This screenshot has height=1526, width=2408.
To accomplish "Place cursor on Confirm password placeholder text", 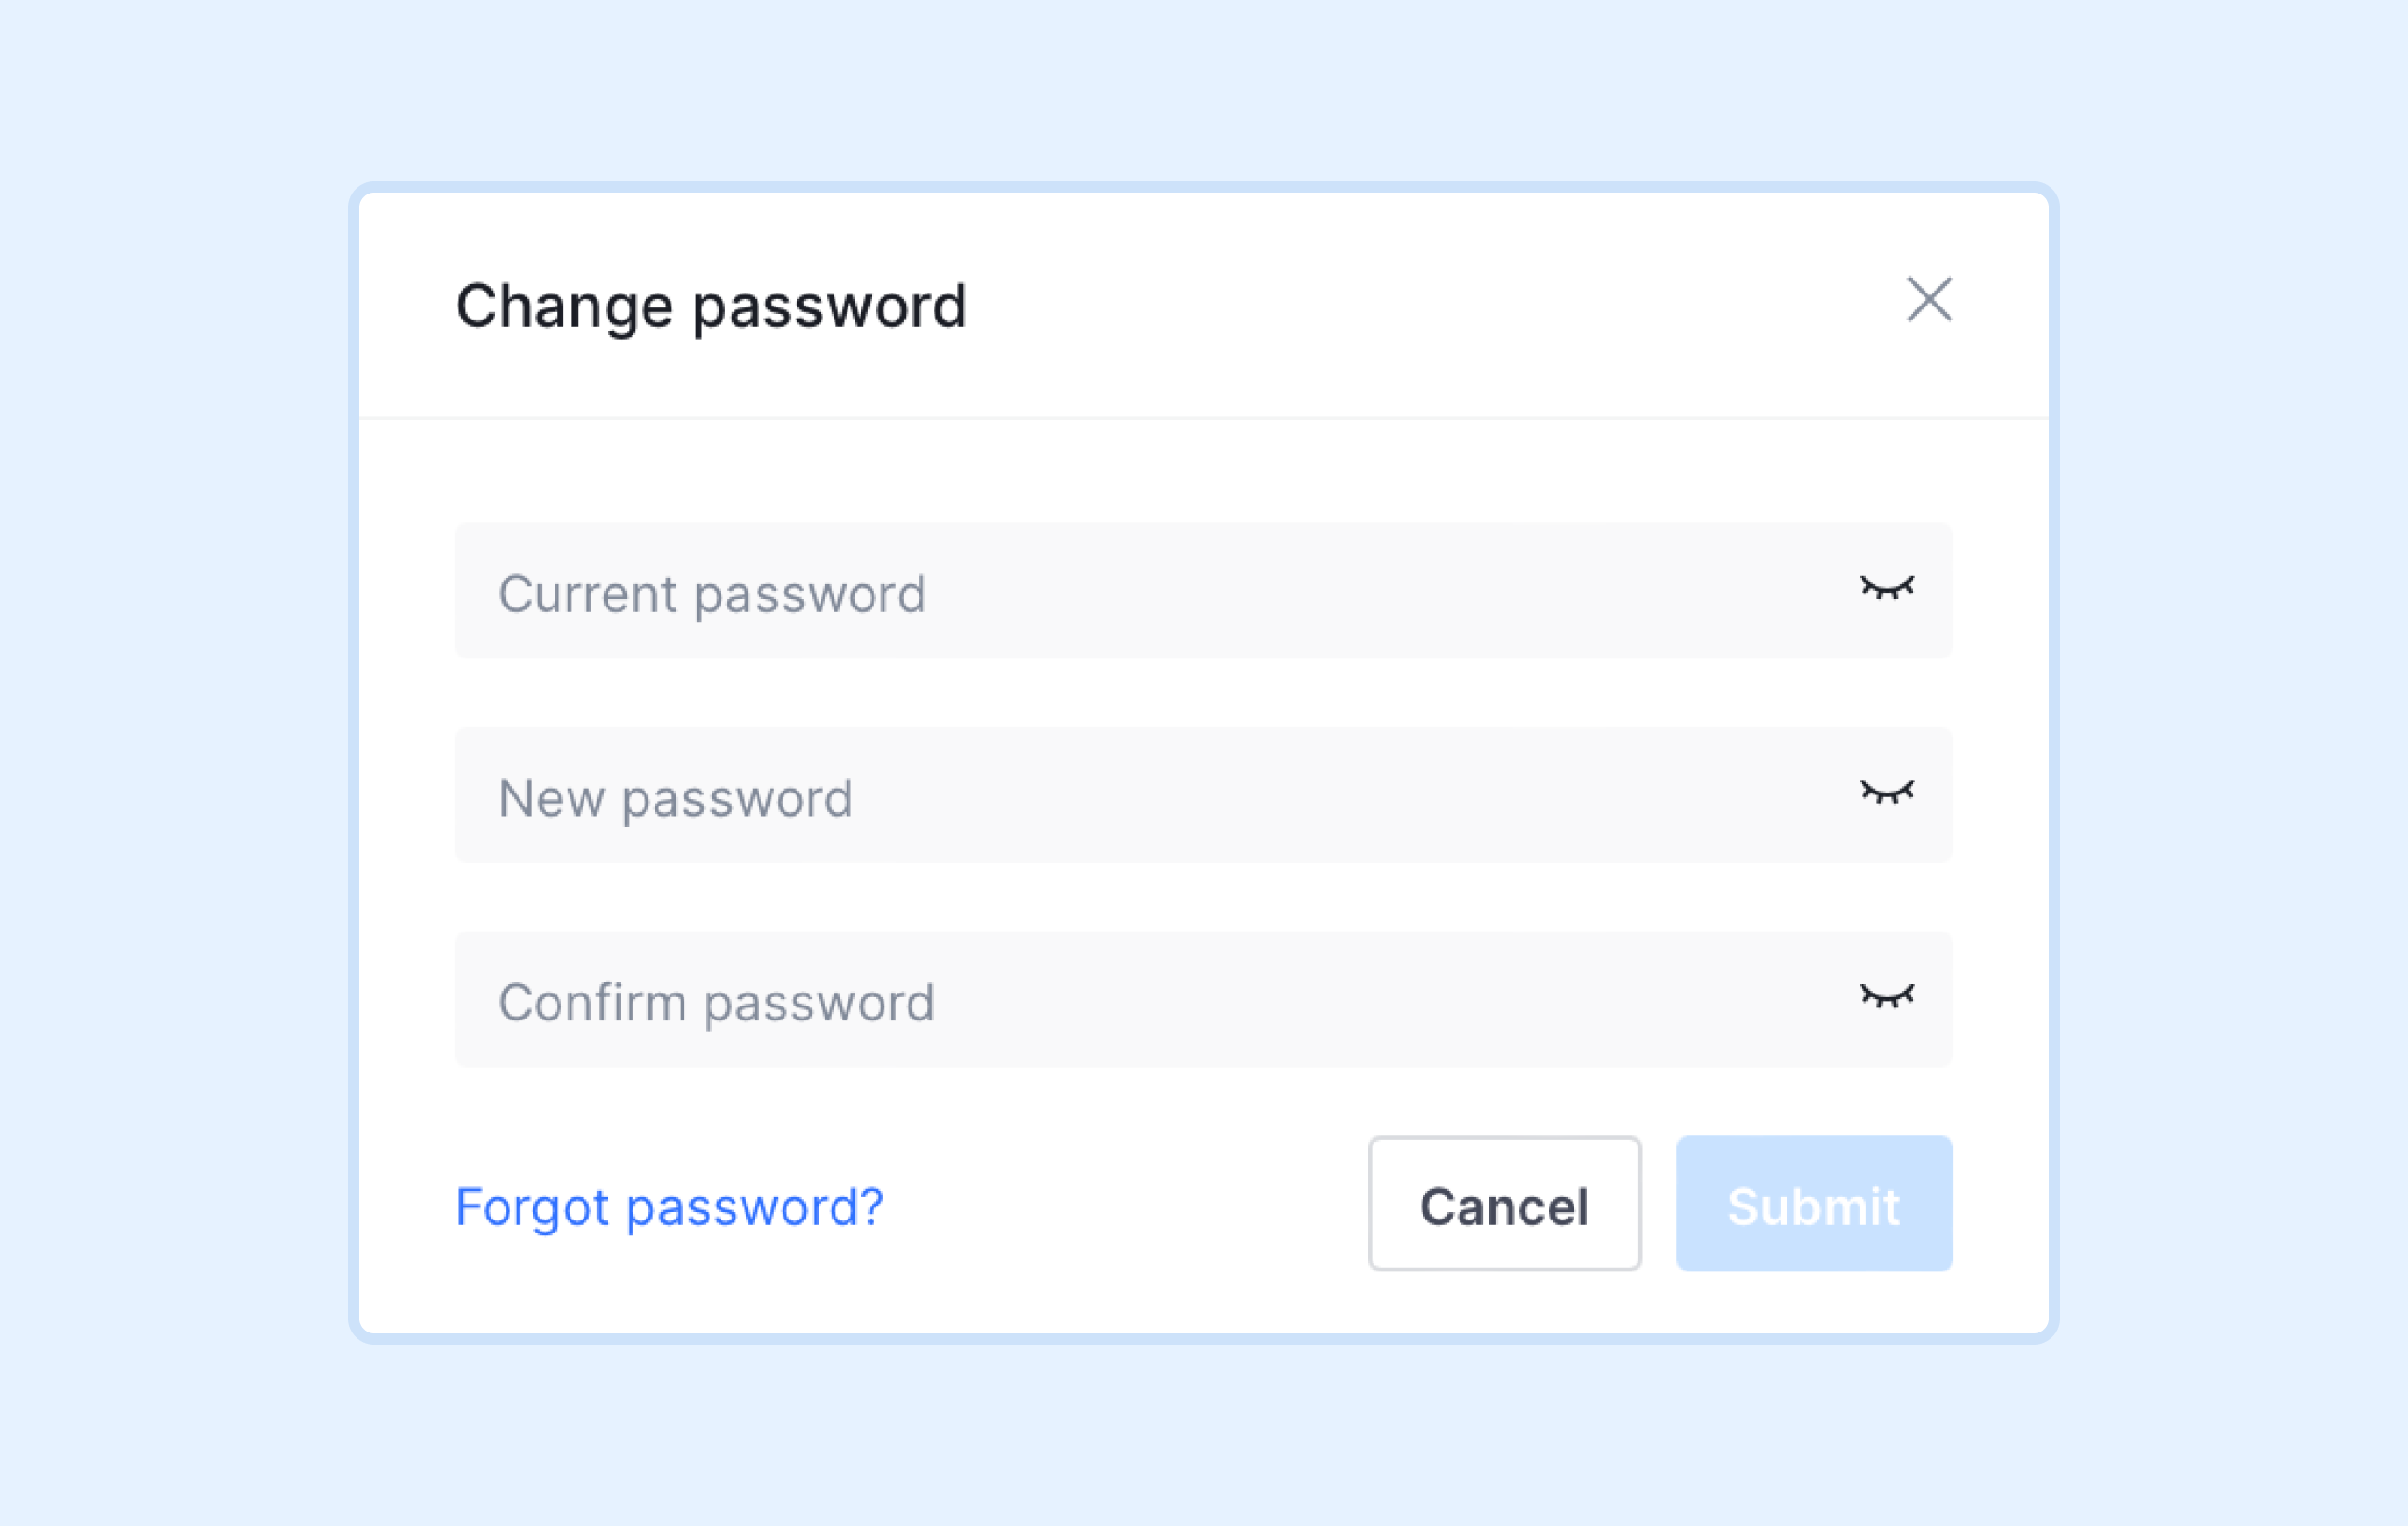I will 716,1002.
